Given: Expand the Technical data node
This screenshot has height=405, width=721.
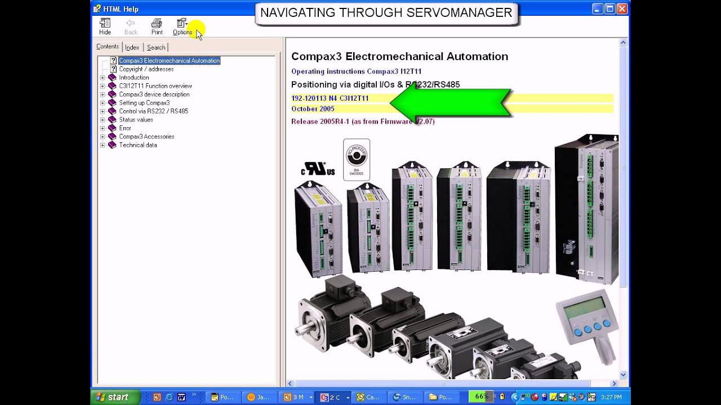Looking at the screenshot, I should [103, 145].
